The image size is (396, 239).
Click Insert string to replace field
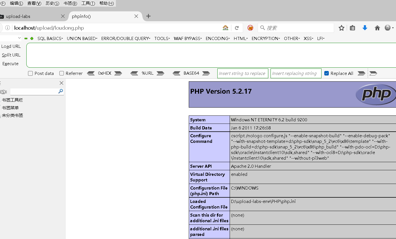[x=243, y=74]
